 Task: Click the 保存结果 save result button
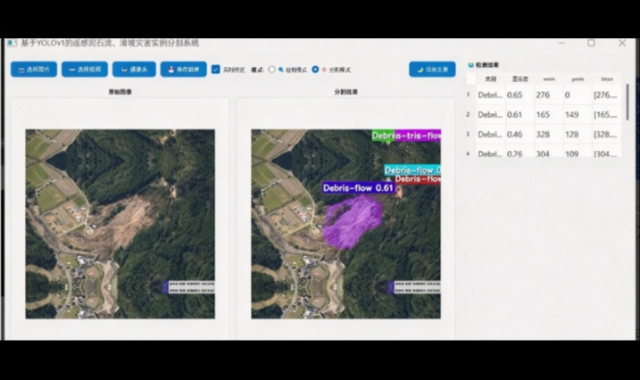pyautogui.click(x=184, y=70)
